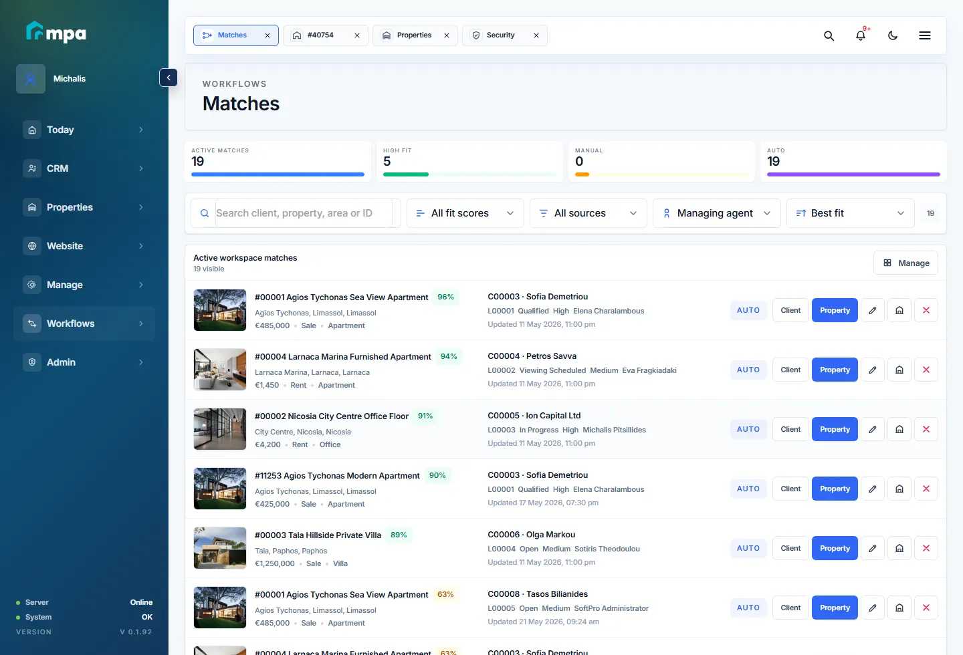Expand Admin sidebar section
The image size is (963, 655).
click(84, 362)
